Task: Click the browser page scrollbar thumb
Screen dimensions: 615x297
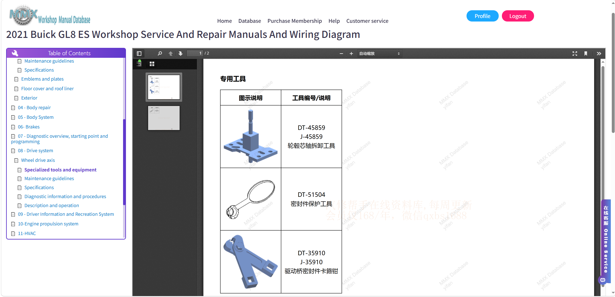Action: click(613, 73)
